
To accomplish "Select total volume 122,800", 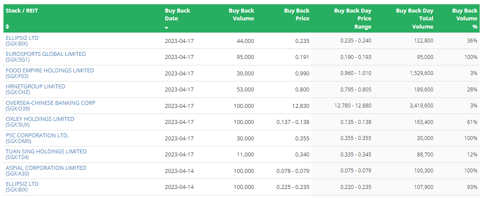I will [x=424, y=41].
